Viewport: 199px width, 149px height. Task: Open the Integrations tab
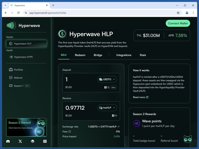pyautogui.click(x=124, y=55)
